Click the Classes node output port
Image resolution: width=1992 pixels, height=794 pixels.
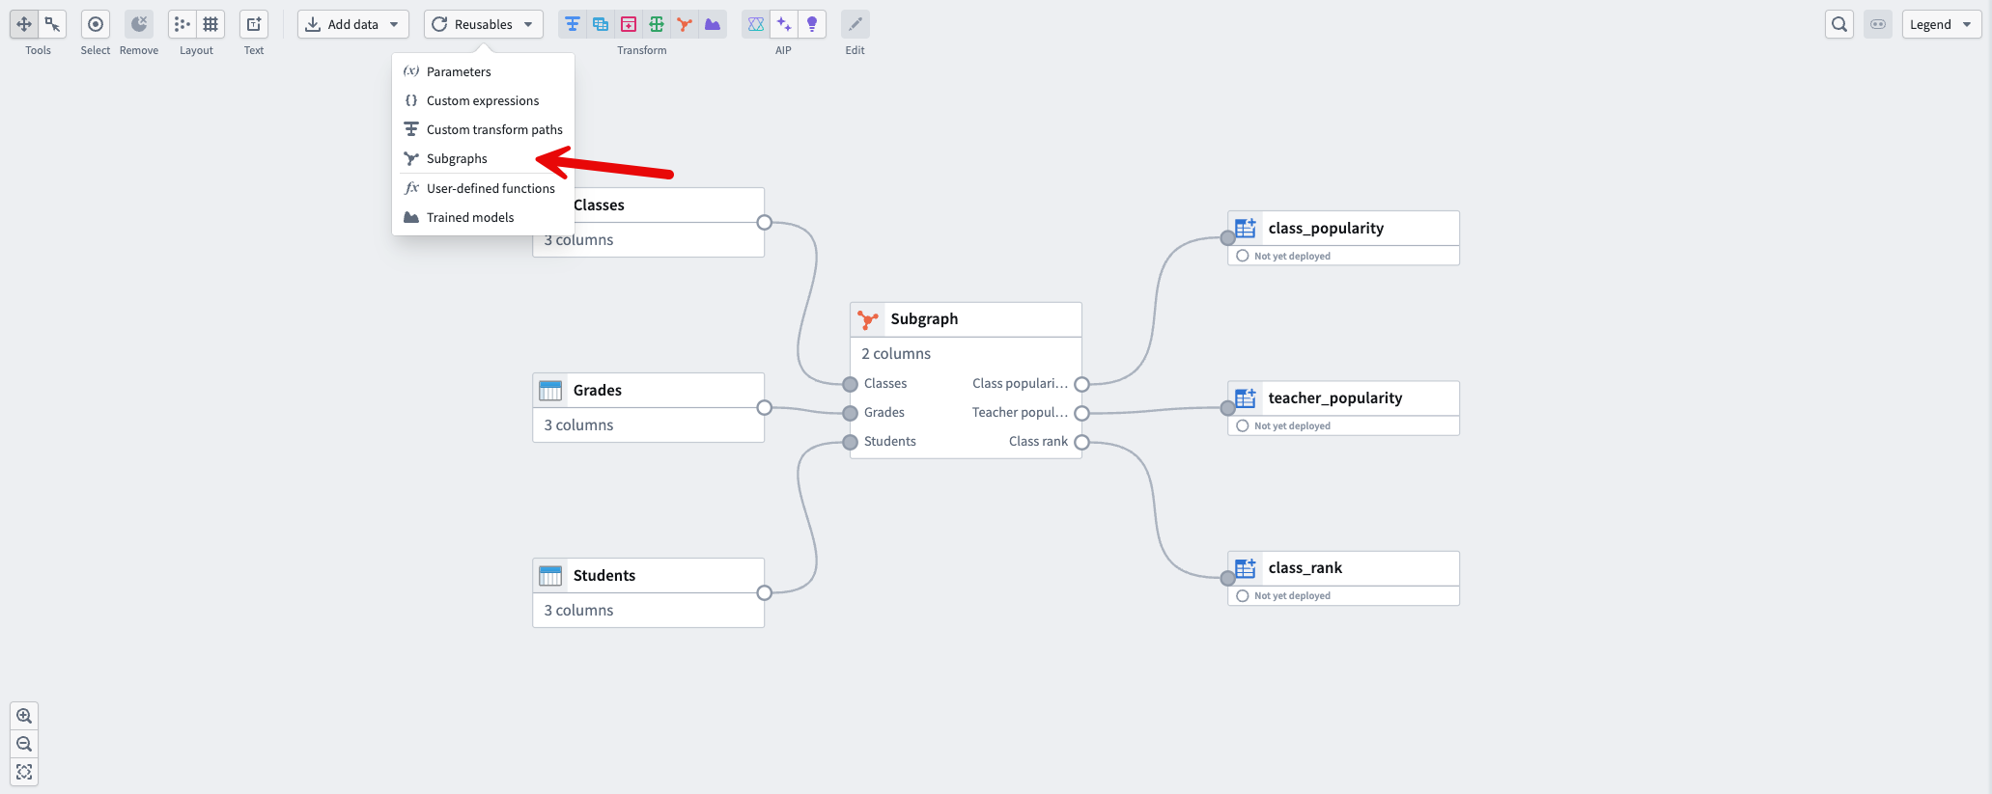click(x=765, y=223)
